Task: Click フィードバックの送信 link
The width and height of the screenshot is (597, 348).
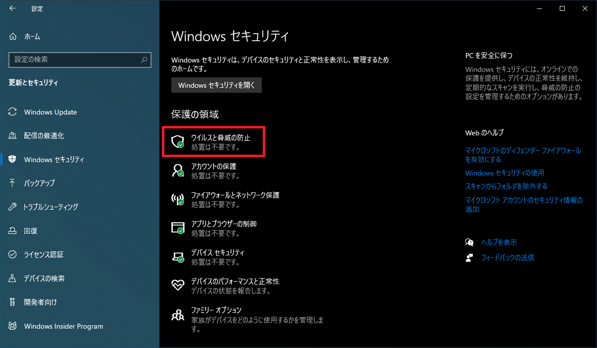Action: (508, 258)
